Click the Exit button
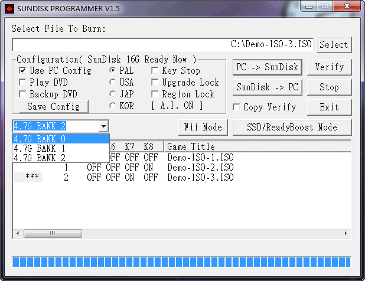365x281 pixels. [330, 107]
